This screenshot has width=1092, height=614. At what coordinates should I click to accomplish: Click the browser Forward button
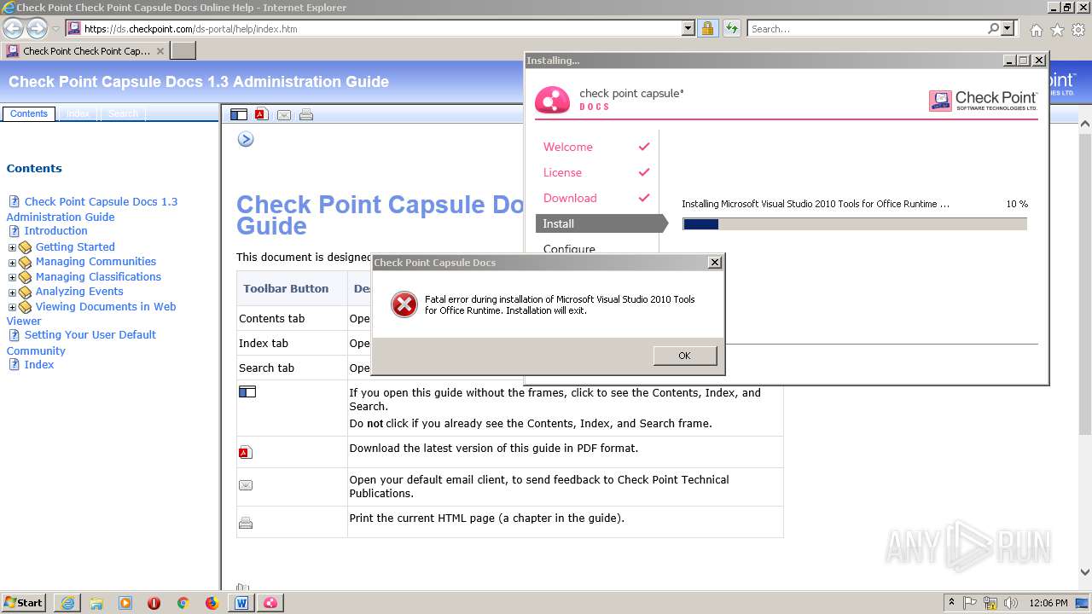pyautogui.click(x=37, y=28)
